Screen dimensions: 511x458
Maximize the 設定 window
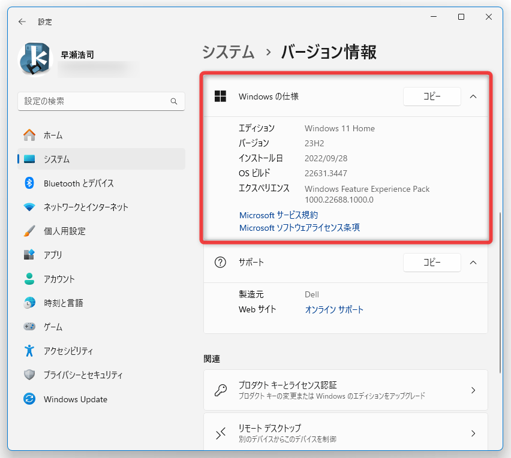[x=461, y=17]
